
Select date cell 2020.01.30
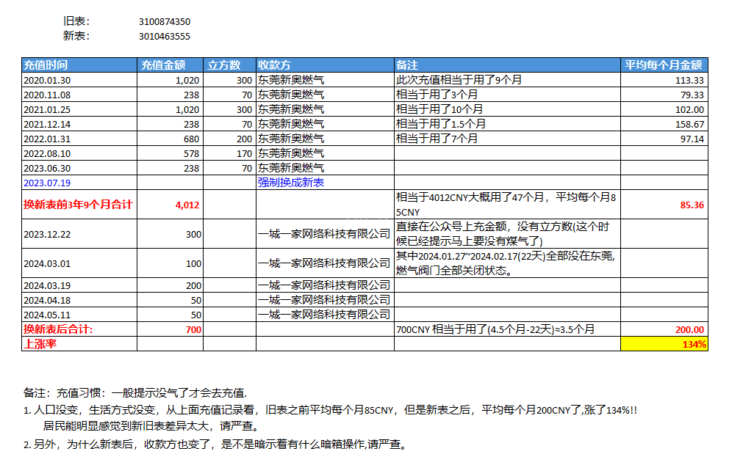pyautogui.click(x=79, y=80)
